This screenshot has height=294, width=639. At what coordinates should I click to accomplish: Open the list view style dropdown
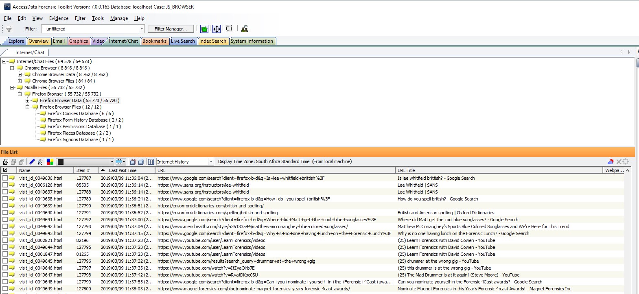coord(121,162)
